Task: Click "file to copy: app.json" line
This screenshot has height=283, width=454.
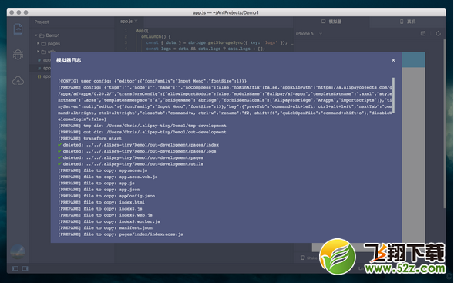Action: pos(99,190)
